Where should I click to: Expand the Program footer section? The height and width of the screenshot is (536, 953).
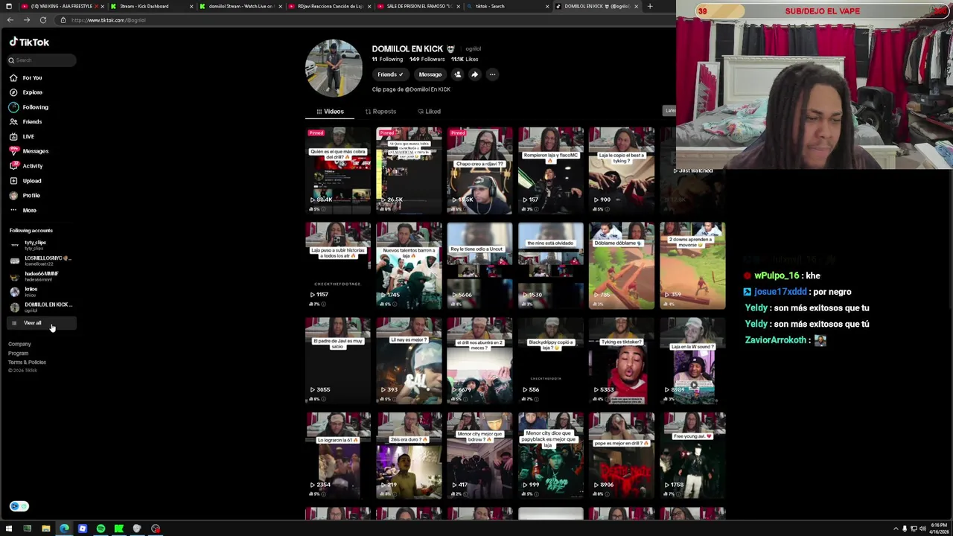tap(18, 354)
